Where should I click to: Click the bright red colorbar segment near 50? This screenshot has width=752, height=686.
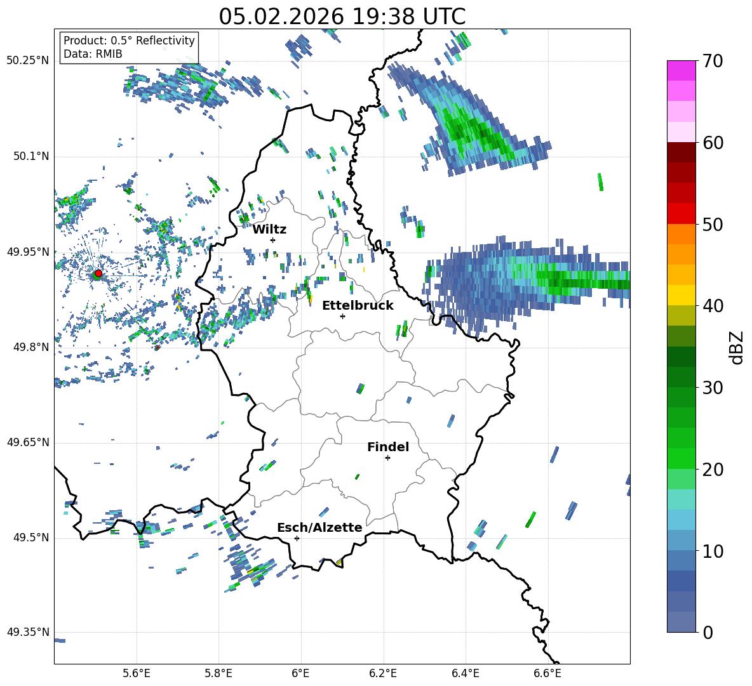point(681,214)
